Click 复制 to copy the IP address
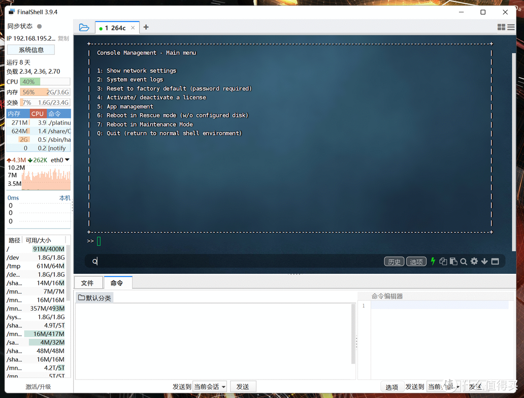Screen dimensions: 524x398 pyautogui.click(x=63, y=38)
